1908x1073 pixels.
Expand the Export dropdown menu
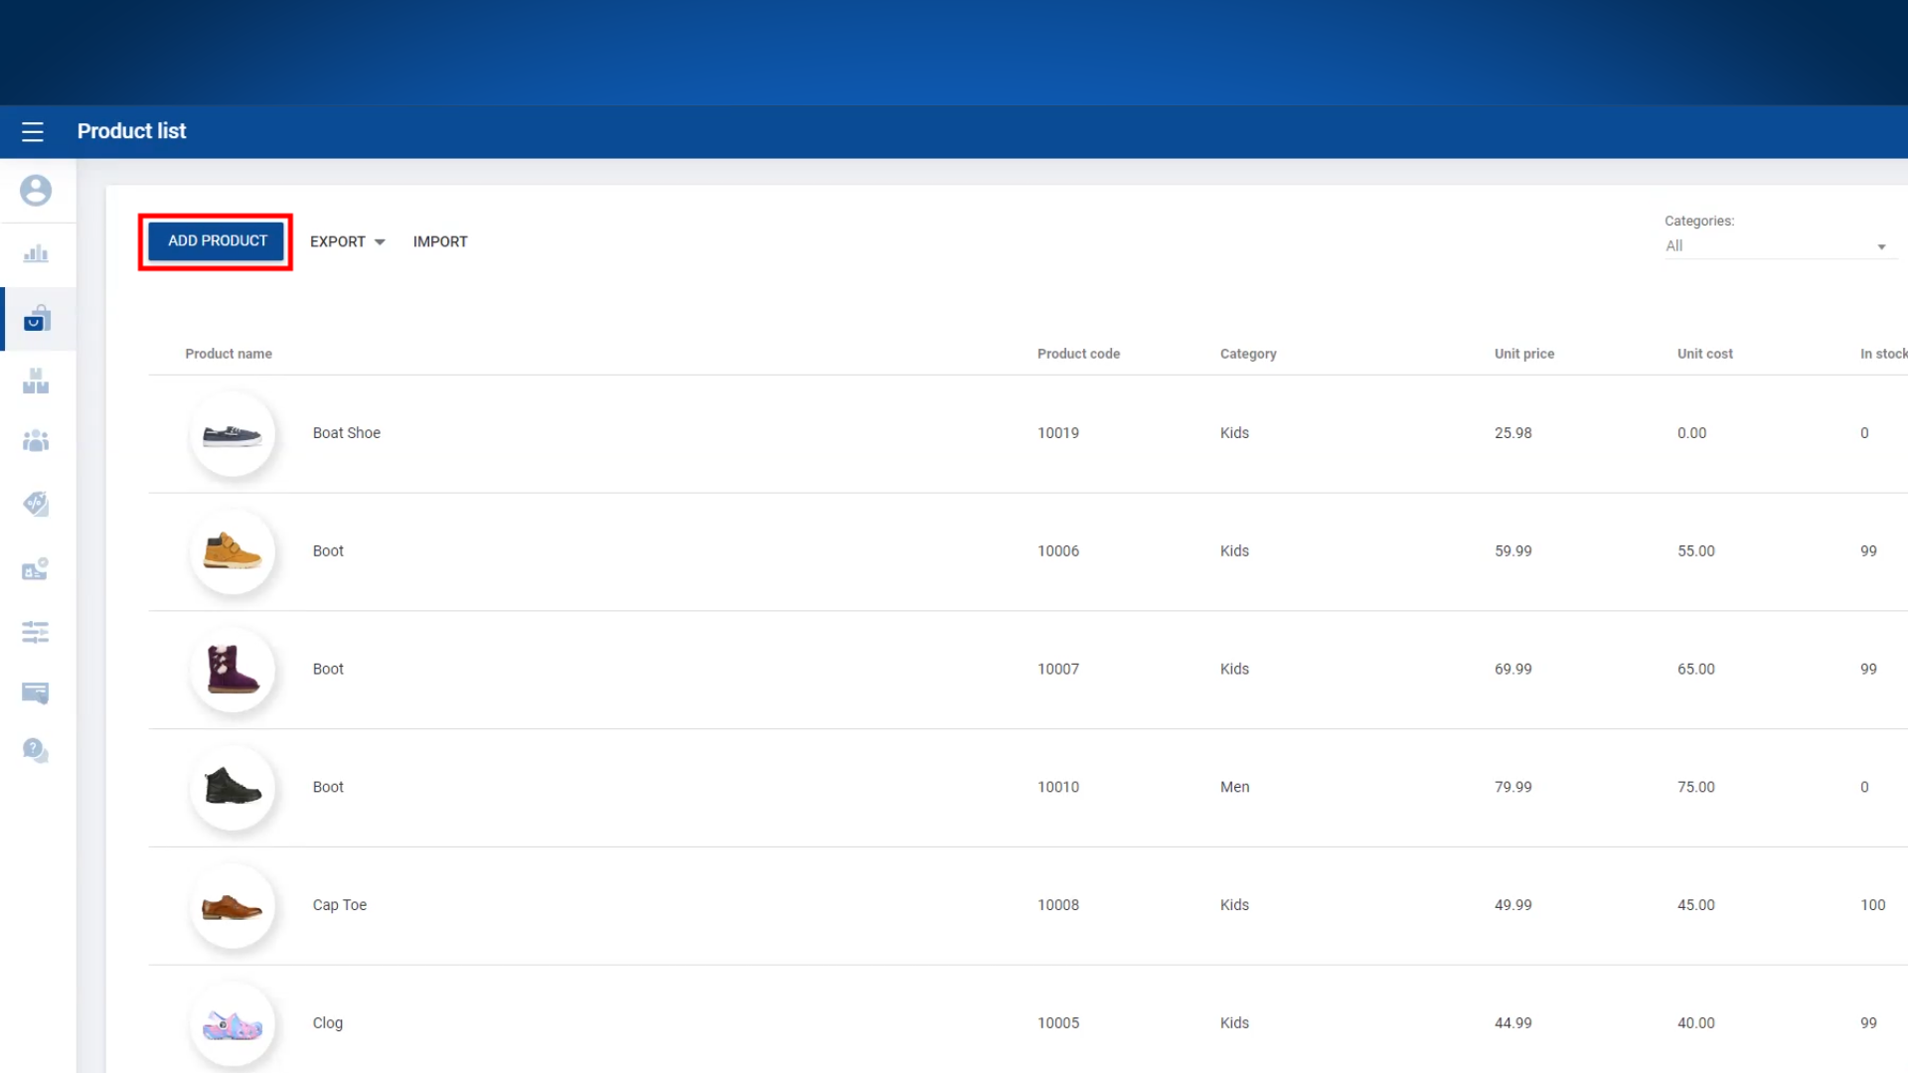pos(347,241)
